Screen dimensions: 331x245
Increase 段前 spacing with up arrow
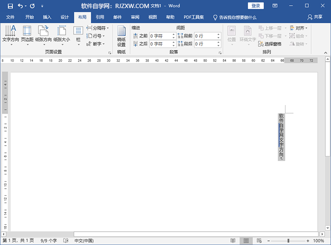[218, 35]
